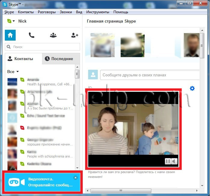Click the first blurred contact photo on home page
Image resolution: width=210 pixels, height=196 pixels.
[x=103, y=45]
